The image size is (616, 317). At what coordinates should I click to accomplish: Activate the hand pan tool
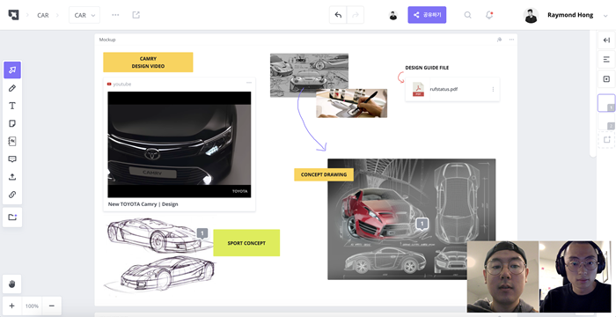point(12,284)
